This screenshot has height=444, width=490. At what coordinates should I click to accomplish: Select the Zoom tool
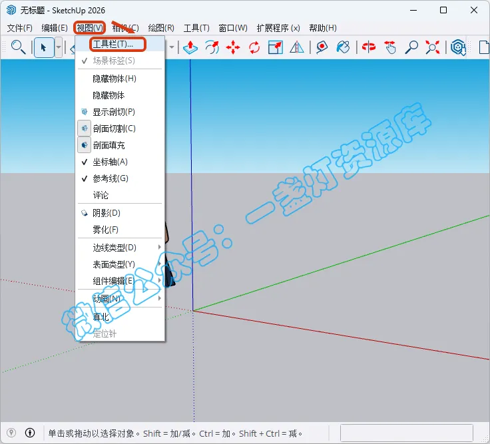[411, 47]
